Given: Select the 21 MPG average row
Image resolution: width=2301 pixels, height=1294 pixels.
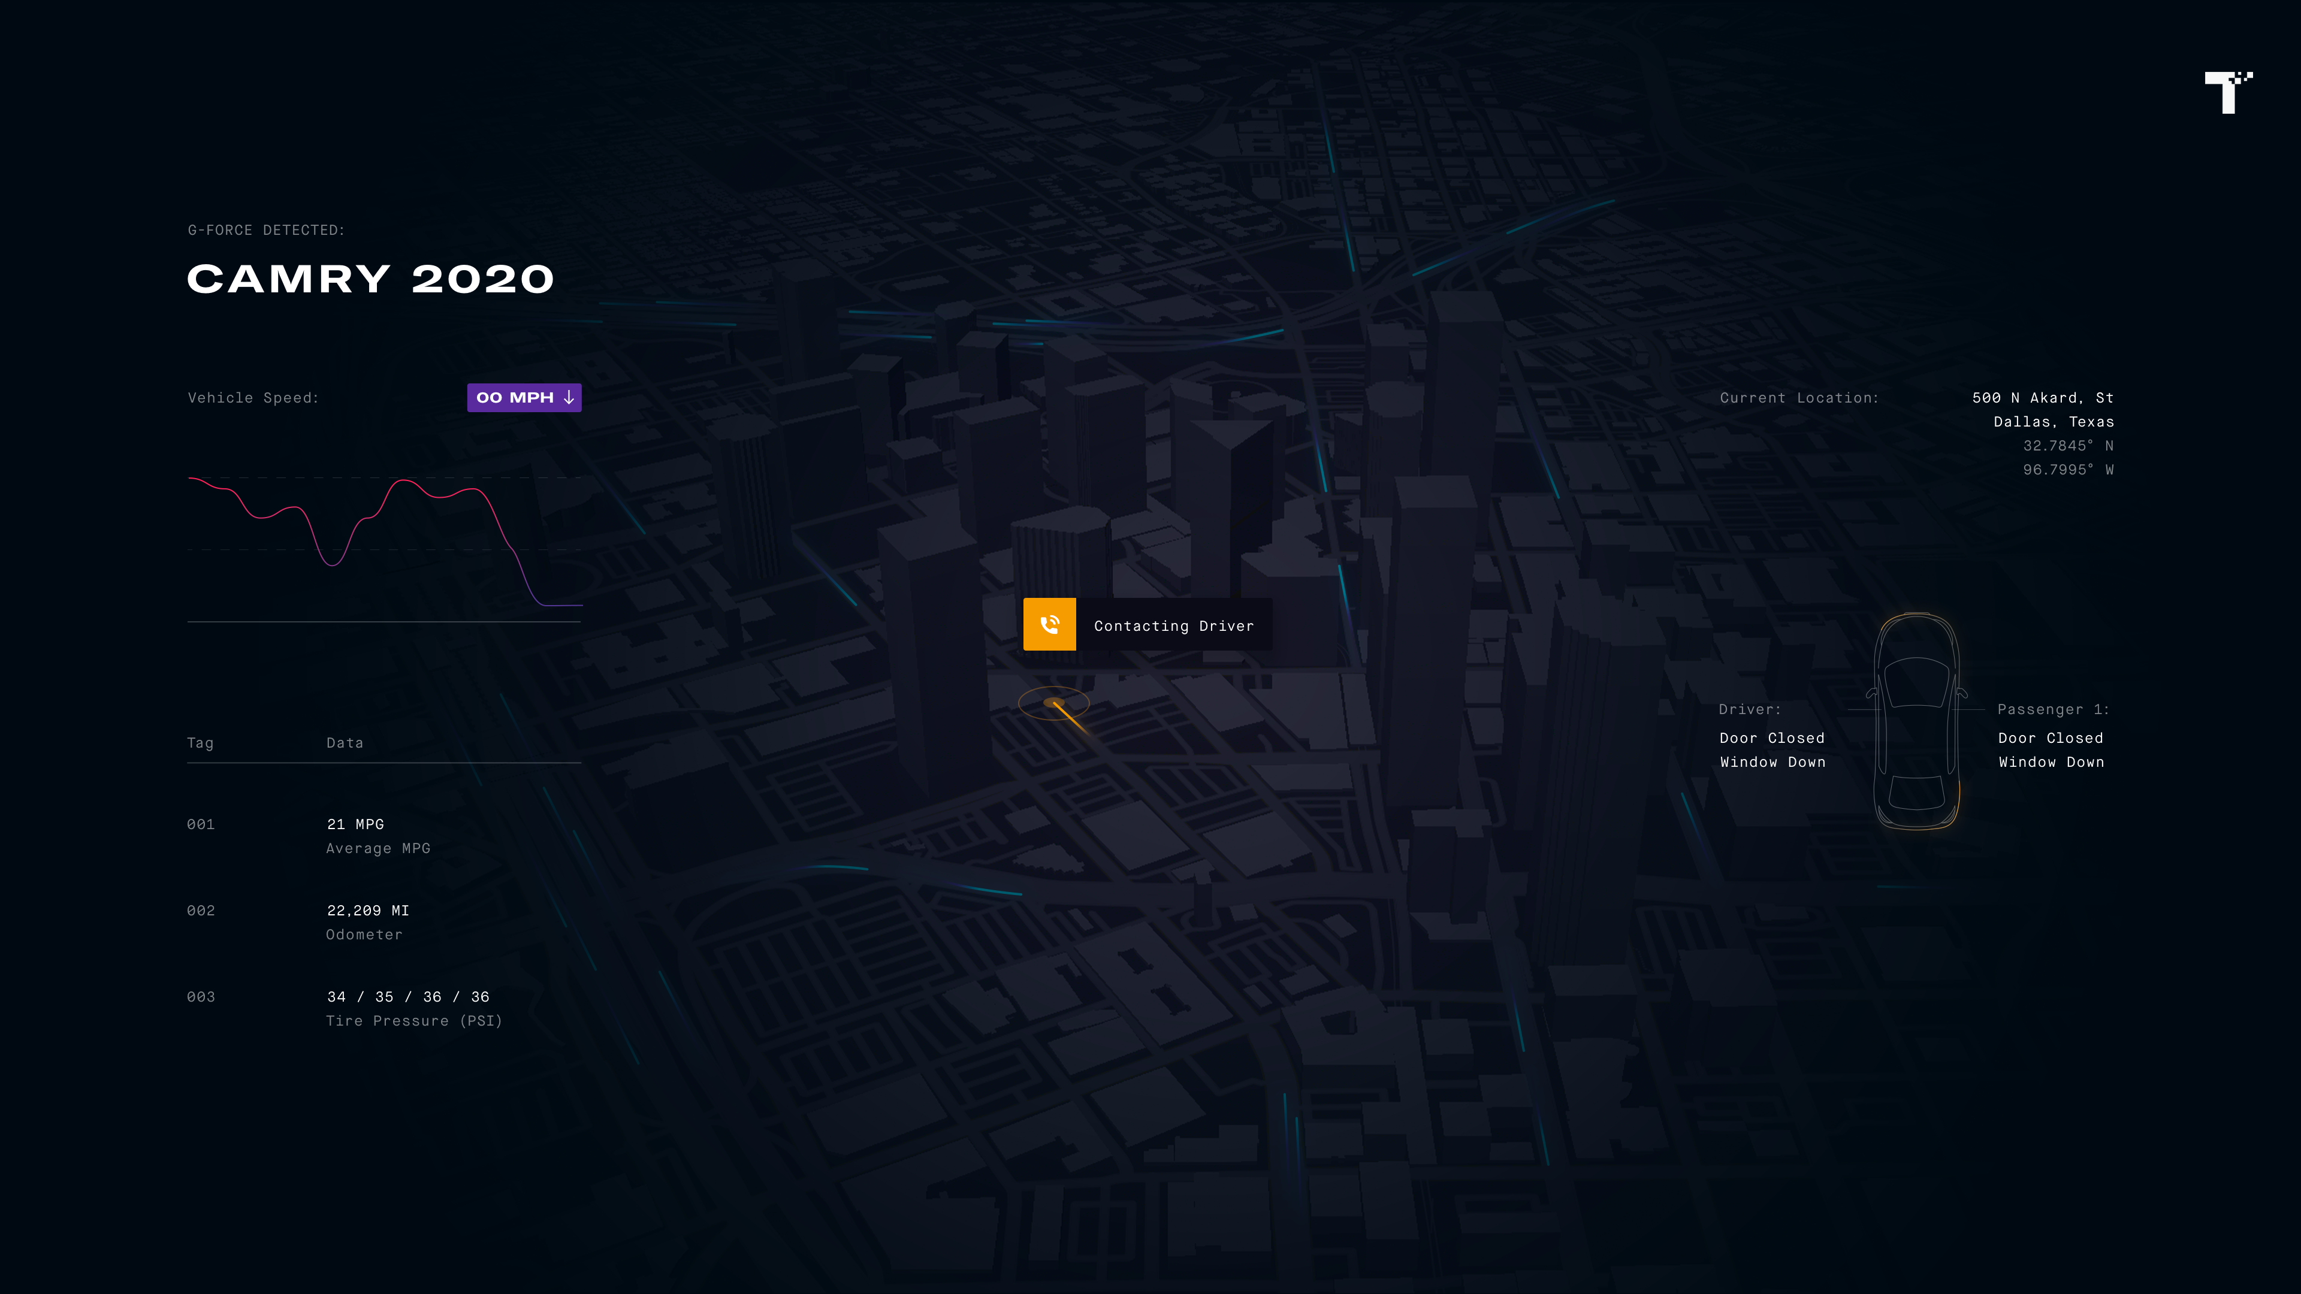Looking at the screenshot, I should point(355,824).
